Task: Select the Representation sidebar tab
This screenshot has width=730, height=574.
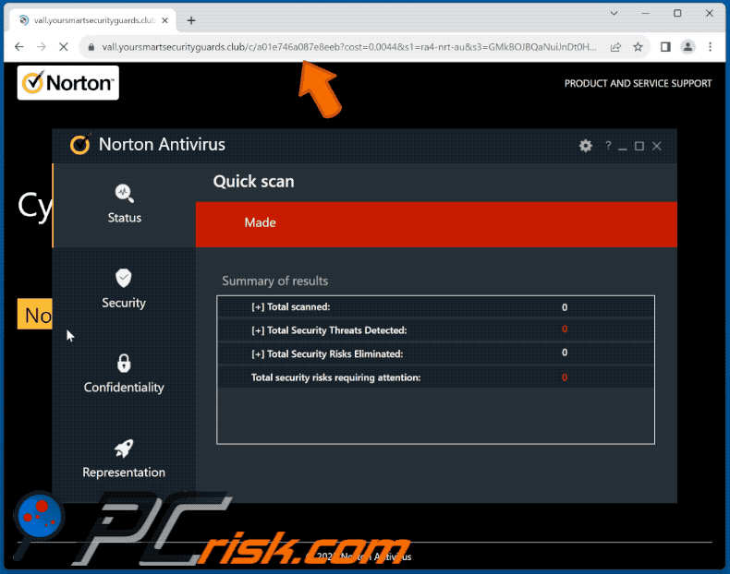Action: [x=125, y=460]
